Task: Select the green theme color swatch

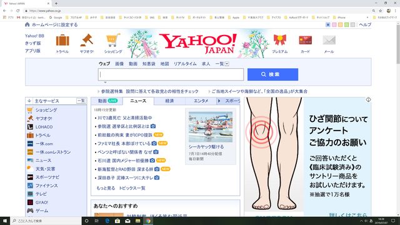Action: coord(346,25)
